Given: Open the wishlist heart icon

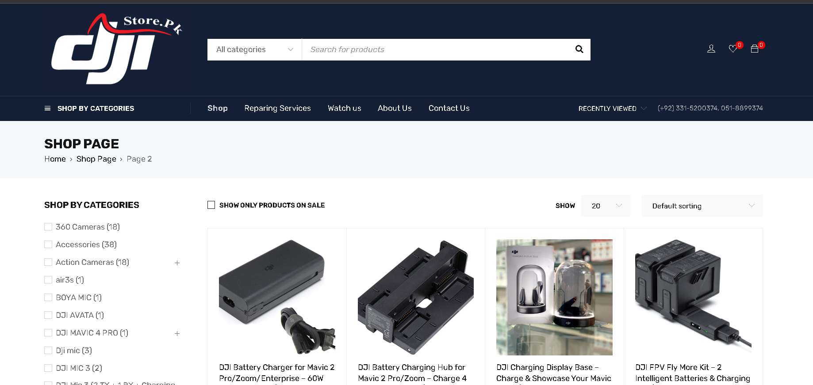Looking at the screenshot, I should tap(733, 49).
